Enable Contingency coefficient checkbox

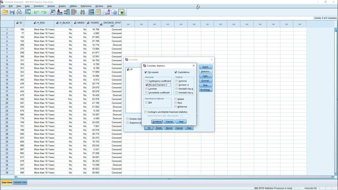(147, 81)
